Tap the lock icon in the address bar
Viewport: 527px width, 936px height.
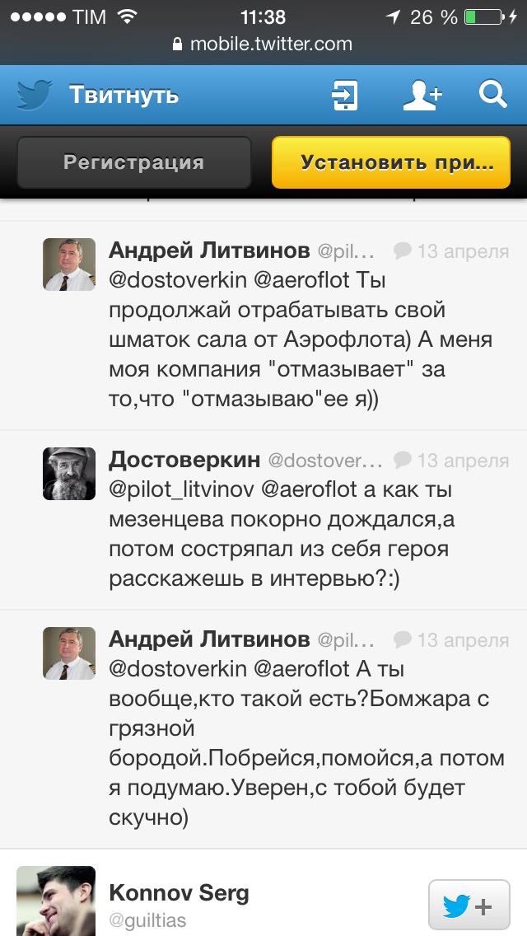[x=177, y=45]
